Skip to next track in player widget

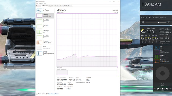coord(167,89)
